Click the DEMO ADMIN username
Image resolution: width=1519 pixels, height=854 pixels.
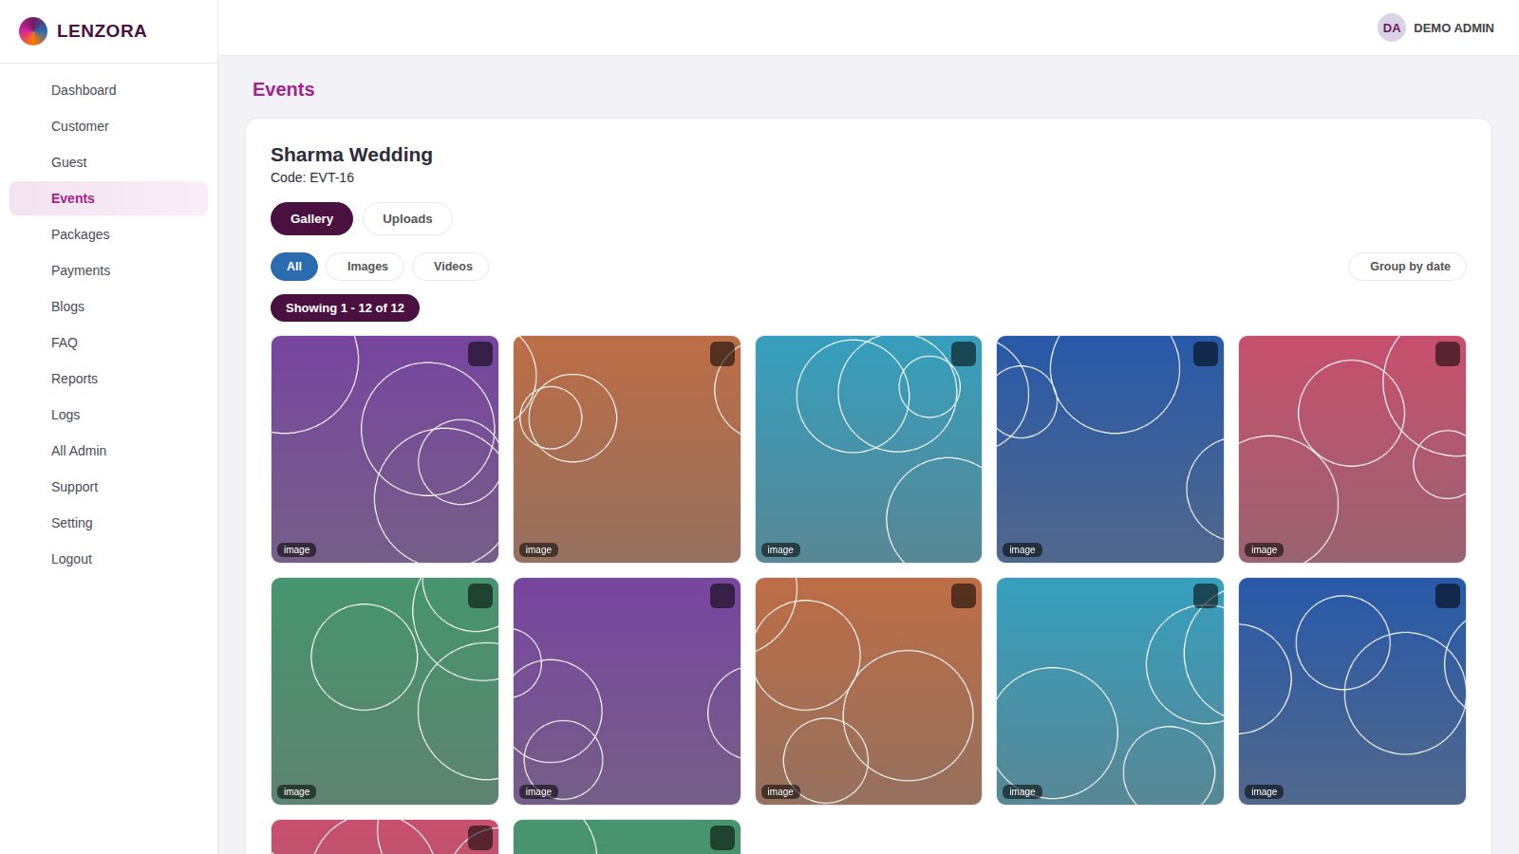click(x=1453, y=28)
